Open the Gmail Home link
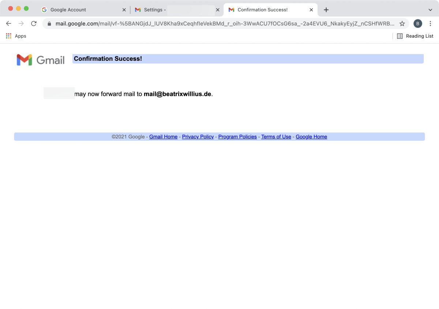The width and height of the screenshot is (439, 309). (x=163, y=137)
